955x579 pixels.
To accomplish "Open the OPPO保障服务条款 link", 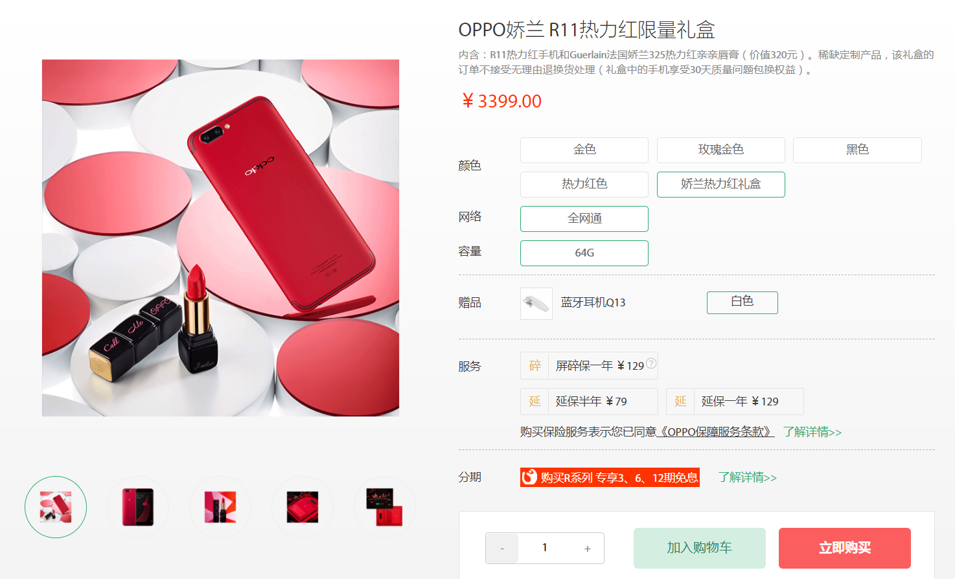I will pyautogui.click(x=716, y=432).
